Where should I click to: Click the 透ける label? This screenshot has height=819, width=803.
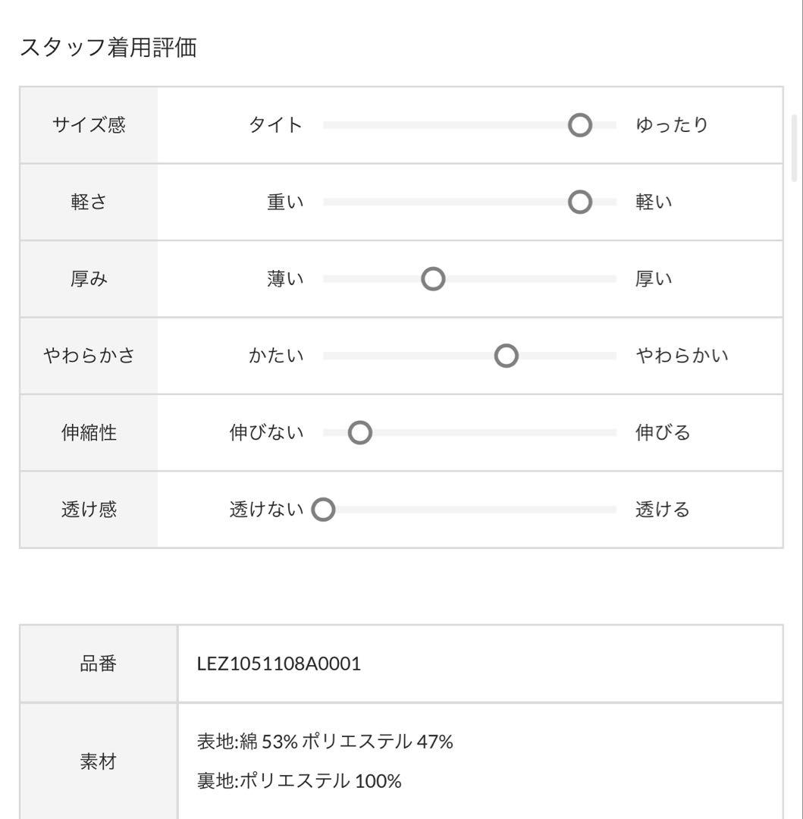(663, 510)
